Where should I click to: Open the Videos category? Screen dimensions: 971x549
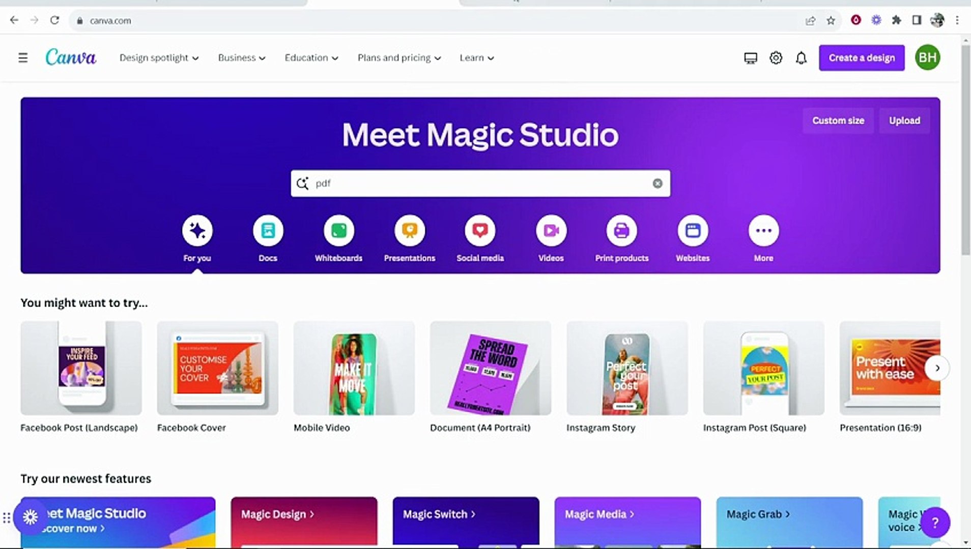click(x=551, y=230)
